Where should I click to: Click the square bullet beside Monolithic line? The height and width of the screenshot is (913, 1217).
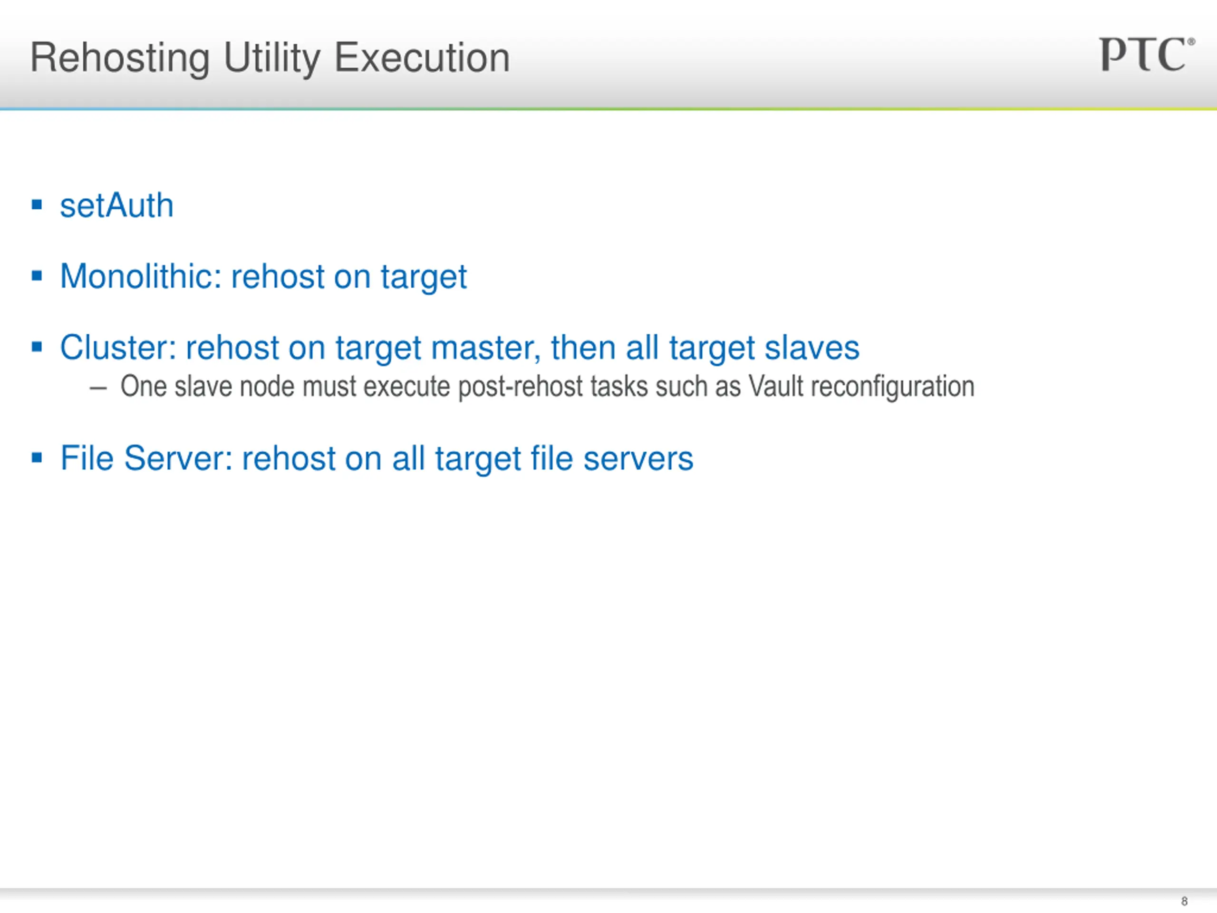[37, 275]
